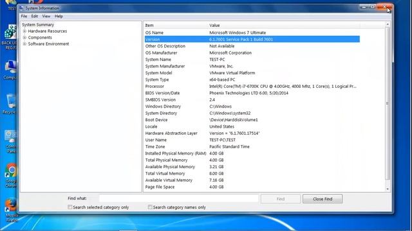Select Hardware Resources tree item
The width and height of the screenshot is (412, 231).
[47, 31]
